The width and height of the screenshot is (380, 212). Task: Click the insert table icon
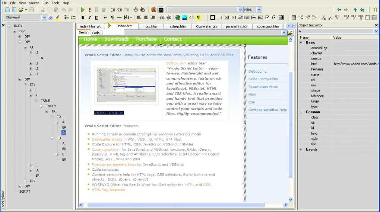pyautogui.click(x=294, y=17)
